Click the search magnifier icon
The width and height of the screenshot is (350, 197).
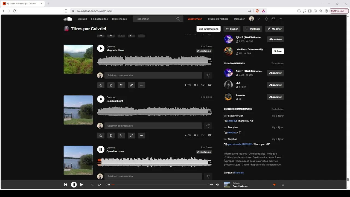178,19
